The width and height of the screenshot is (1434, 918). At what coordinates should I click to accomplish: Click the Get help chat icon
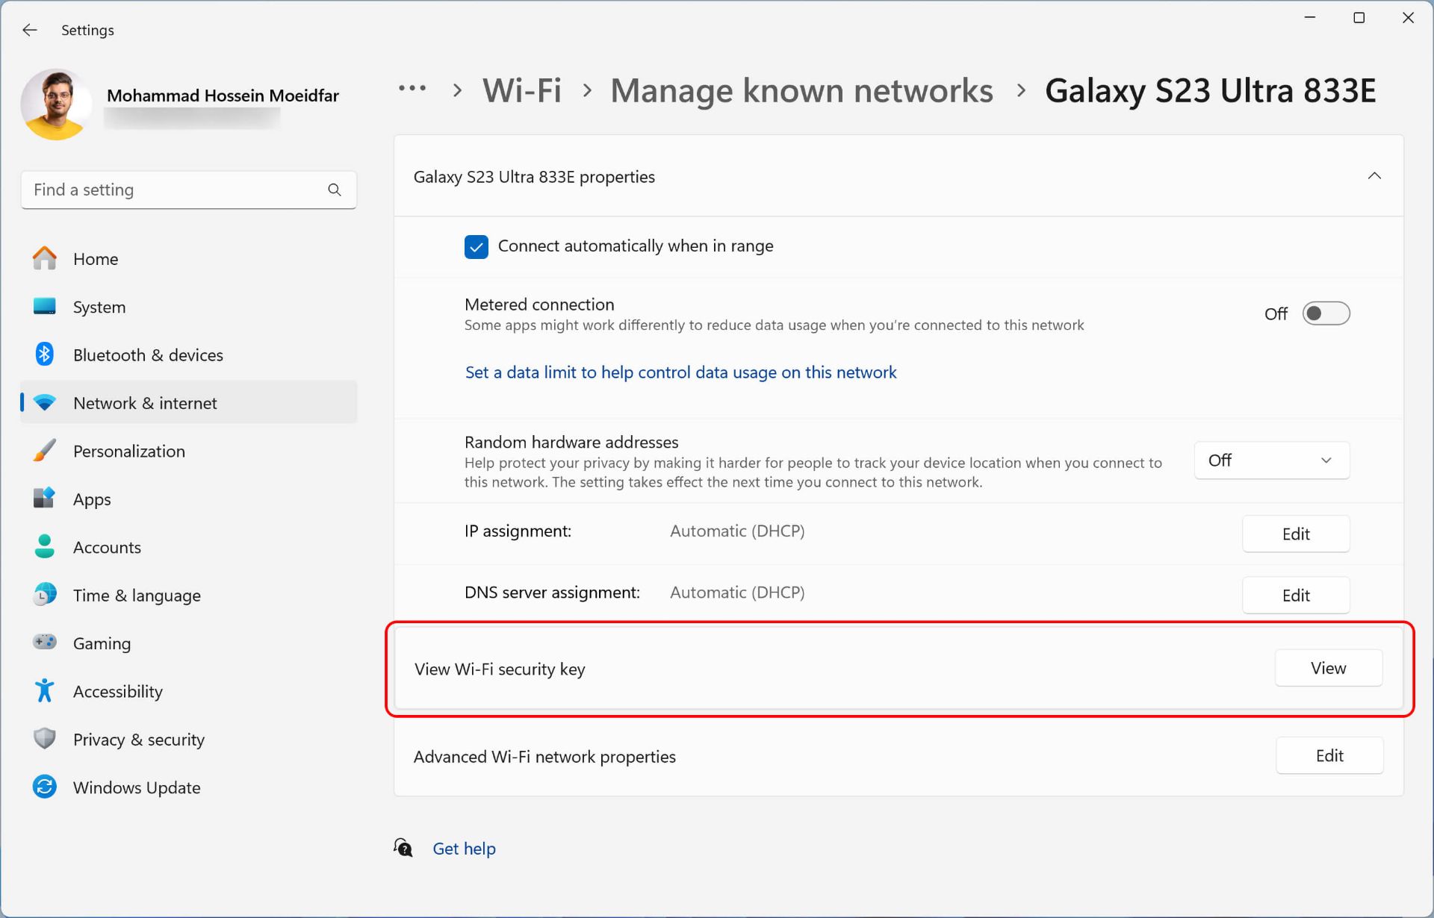pyautogui.click(x=403, y=848)
